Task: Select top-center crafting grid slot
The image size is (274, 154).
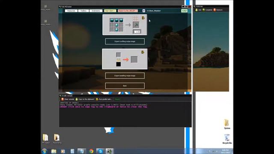Action: [116, 21]
